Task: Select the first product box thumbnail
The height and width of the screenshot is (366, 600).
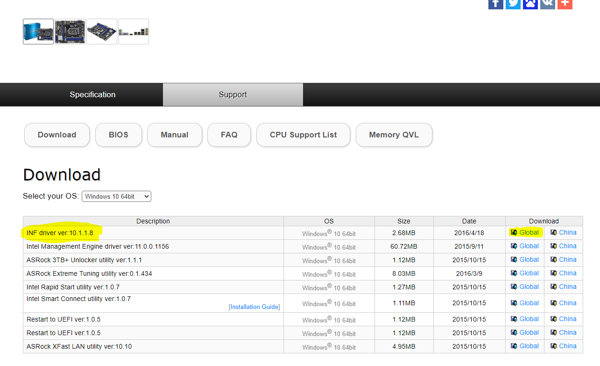Action: [38, 31]
